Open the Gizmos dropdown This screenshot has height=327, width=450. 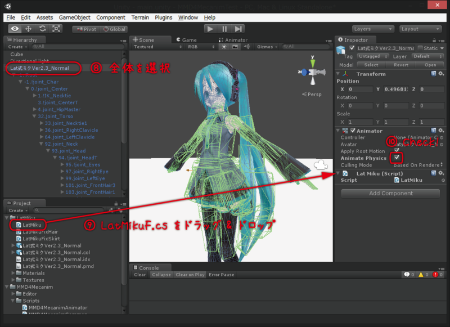coord(267,47)
